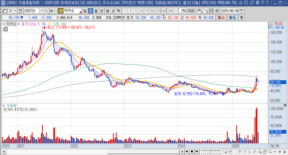Close the 거래량 volume panel

285,105
